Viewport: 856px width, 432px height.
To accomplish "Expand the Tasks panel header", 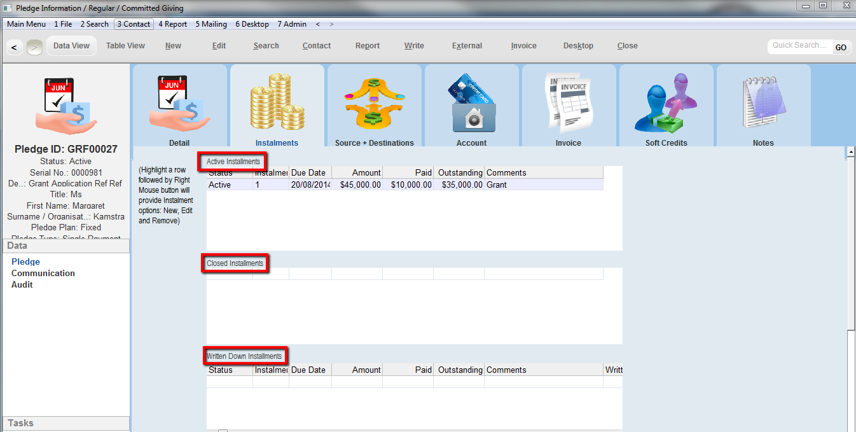I will (66, 423).
